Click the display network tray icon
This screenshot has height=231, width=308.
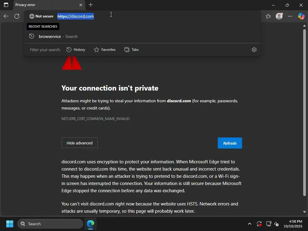tap(269, 224)
